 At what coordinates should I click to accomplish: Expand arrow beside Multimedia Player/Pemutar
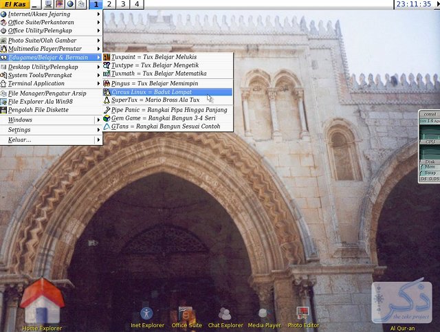point(98,49)
